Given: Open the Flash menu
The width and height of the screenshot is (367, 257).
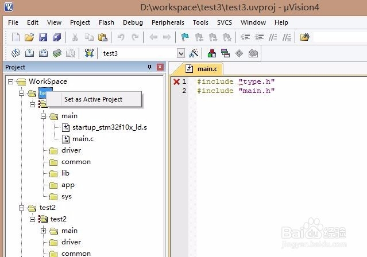Looking at the screenshot, I should pyautogui.click(x=106, y=22).
